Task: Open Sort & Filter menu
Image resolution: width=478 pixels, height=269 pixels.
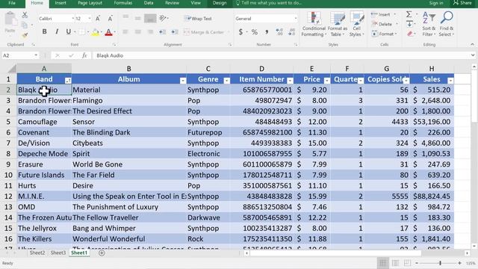Action: pyautogui.click(x=429, y=24)
